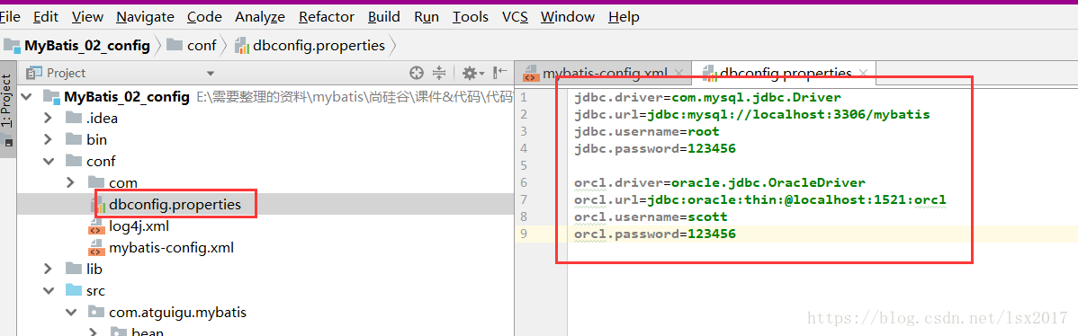This screenshot has height=336, width=1078.
Task: Place cursor on jdbc.username=root line
Action: 647,131
